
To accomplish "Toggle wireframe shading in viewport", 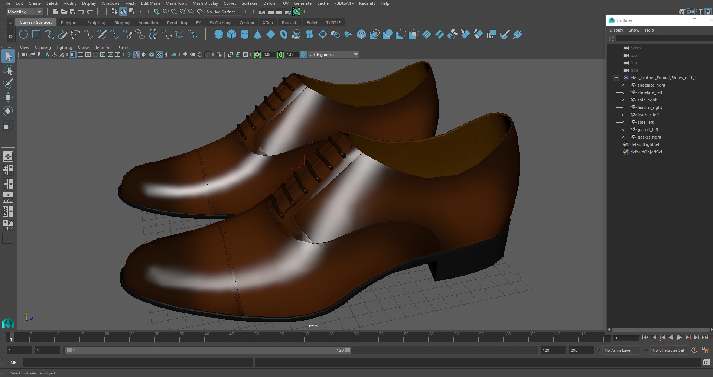I will tap(129, 55).
